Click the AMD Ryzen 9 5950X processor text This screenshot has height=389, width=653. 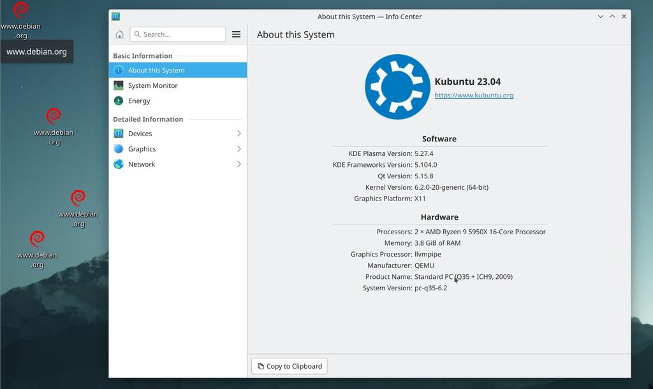(480, 232)
